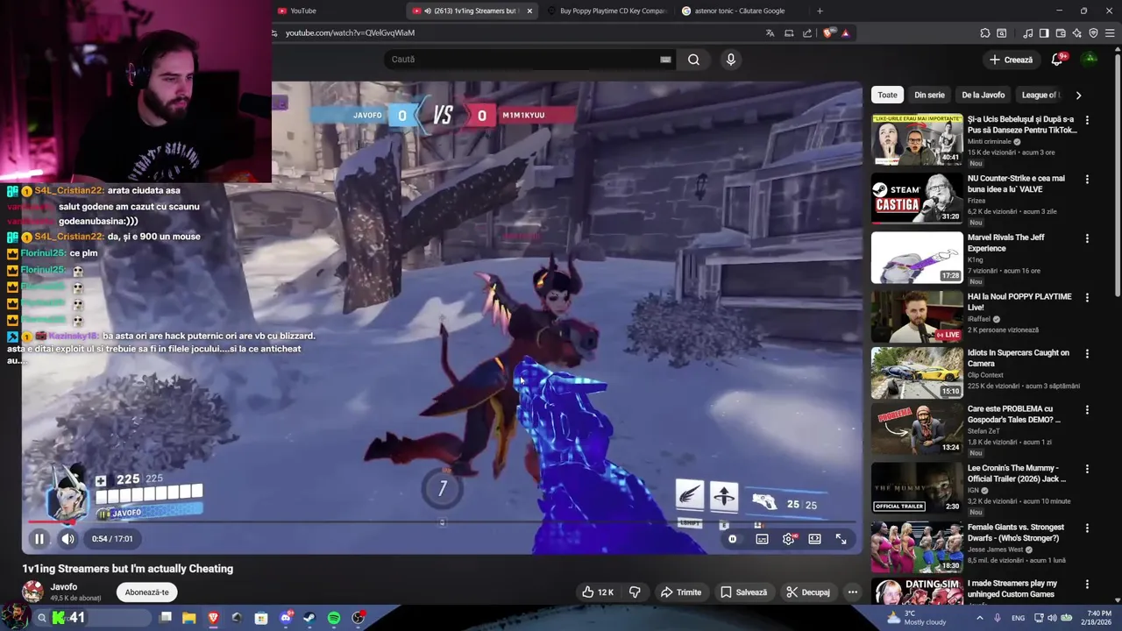The height and width of the screenshot is (631, 1122).
Task: Open Brave Shields lion icon
Action: [829, 33]
